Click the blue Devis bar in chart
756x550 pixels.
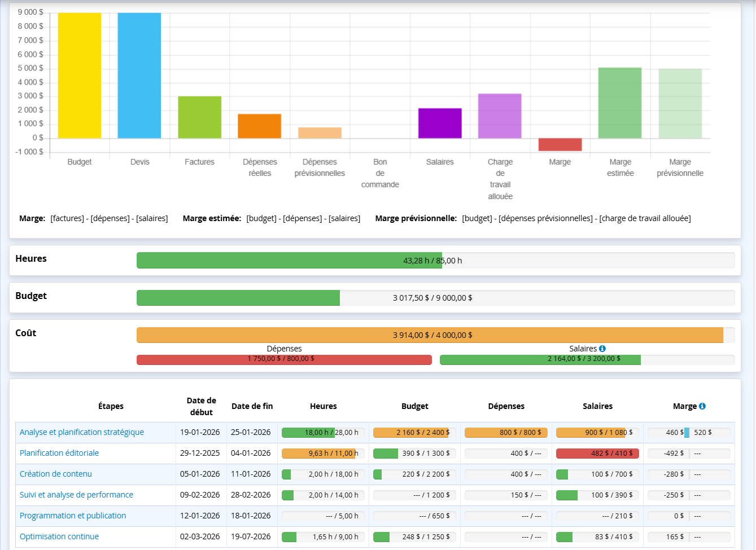[x=139, y=75]
